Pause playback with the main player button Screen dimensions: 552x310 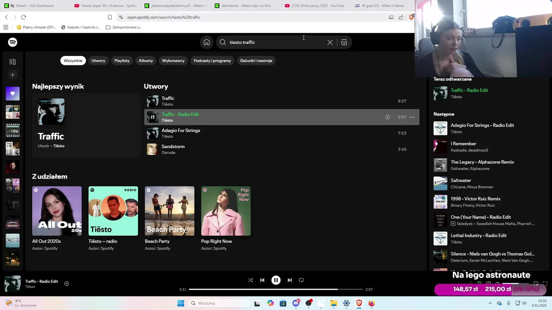pos(276,280)
